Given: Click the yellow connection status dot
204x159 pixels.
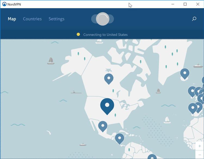Looking at the screenshot, I should click(78, 34).
